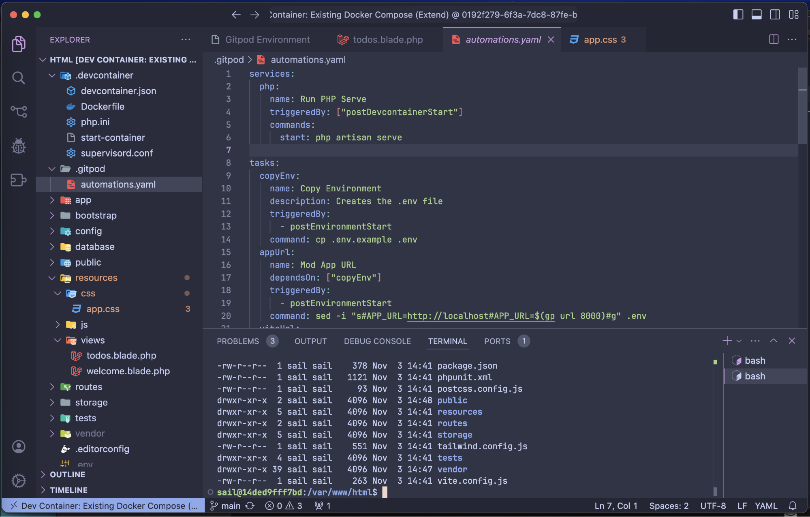
Task: Open the PORTS panel tab
Action: coord(497,341)
